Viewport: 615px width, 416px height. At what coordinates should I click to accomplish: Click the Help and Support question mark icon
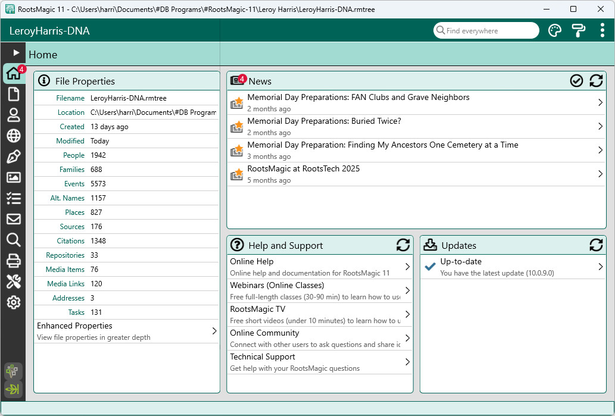[238, 245]
